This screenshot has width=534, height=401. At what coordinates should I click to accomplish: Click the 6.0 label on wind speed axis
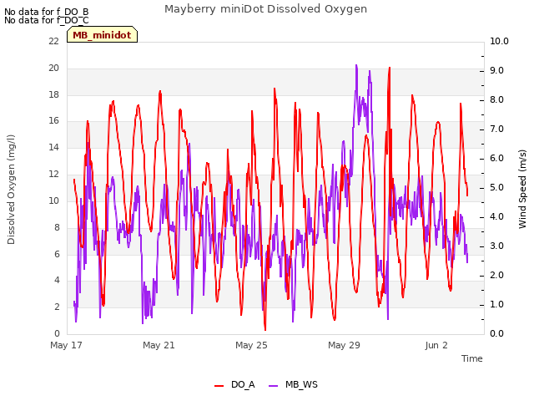[496, 158]
